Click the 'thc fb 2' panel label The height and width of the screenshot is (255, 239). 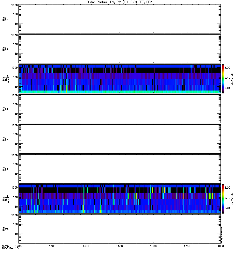[6, 229]
